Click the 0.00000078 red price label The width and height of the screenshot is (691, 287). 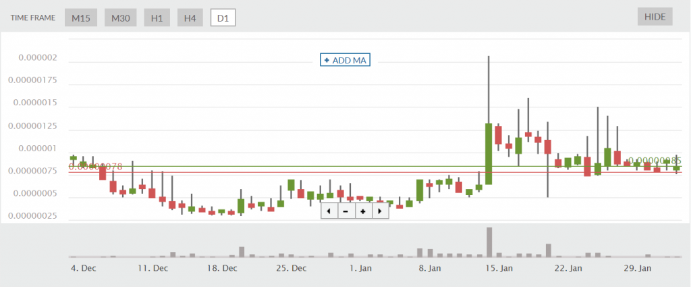point(95,166)
